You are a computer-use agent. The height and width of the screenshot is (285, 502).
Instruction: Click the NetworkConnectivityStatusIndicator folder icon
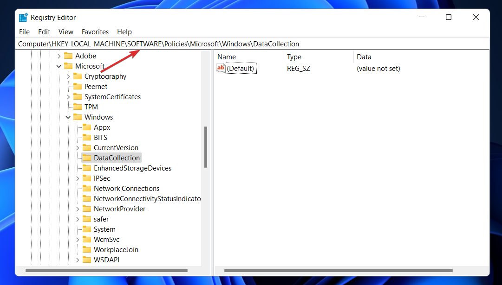tap(87, 199)
